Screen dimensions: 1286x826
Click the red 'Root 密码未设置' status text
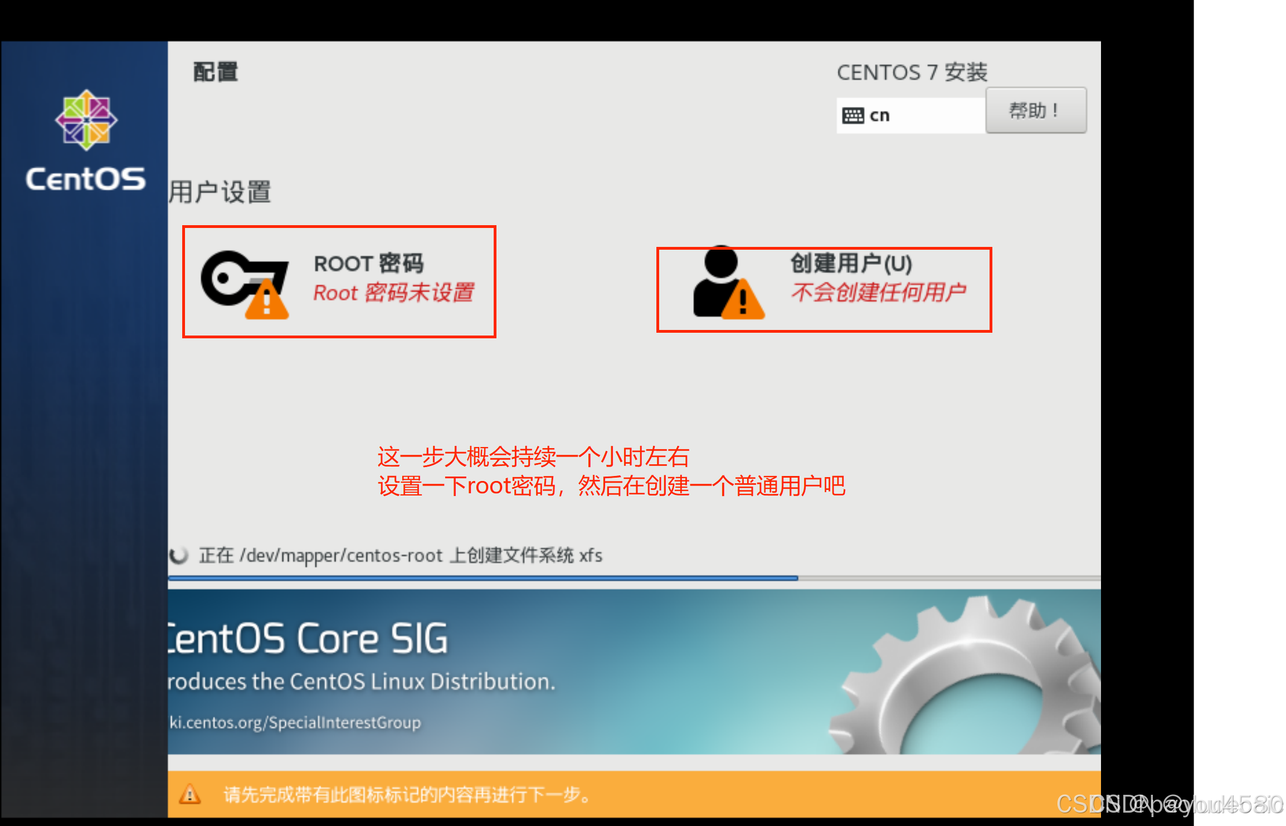point(393,293)
